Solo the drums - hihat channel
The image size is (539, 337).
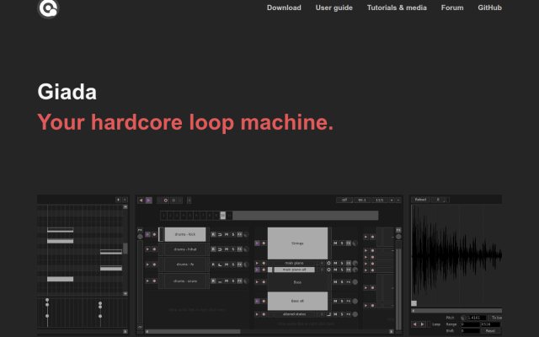pyautogui.click(x=233, y=249)
